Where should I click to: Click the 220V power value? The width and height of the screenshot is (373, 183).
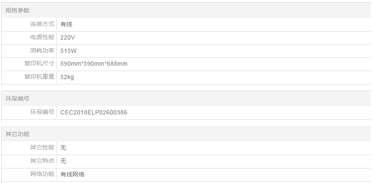68,37
